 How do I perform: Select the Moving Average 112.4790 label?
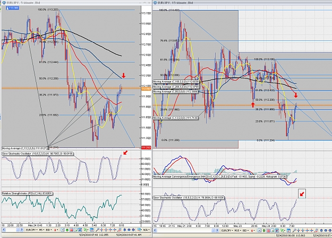click(x=176, y=86)
